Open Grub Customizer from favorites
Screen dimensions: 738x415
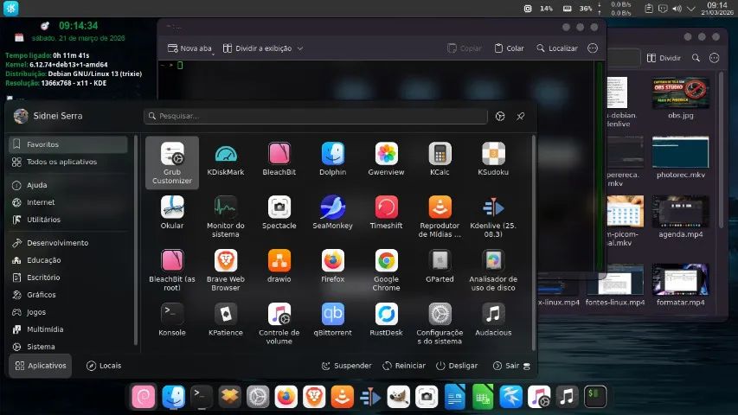[x=172, y=163]
